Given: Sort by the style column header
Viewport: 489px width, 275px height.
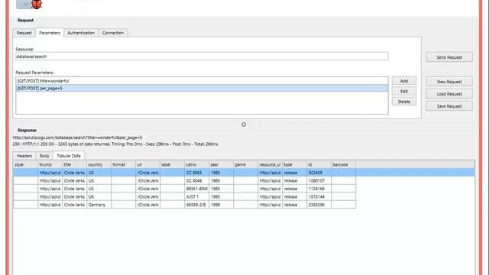Looking at the screenshot, I should point(25,164).
